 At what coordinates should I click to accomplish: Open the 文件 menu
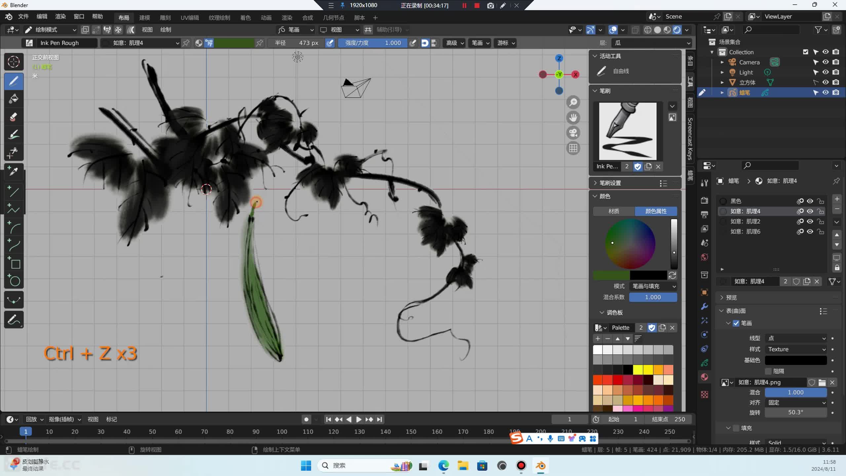(23, 17)
